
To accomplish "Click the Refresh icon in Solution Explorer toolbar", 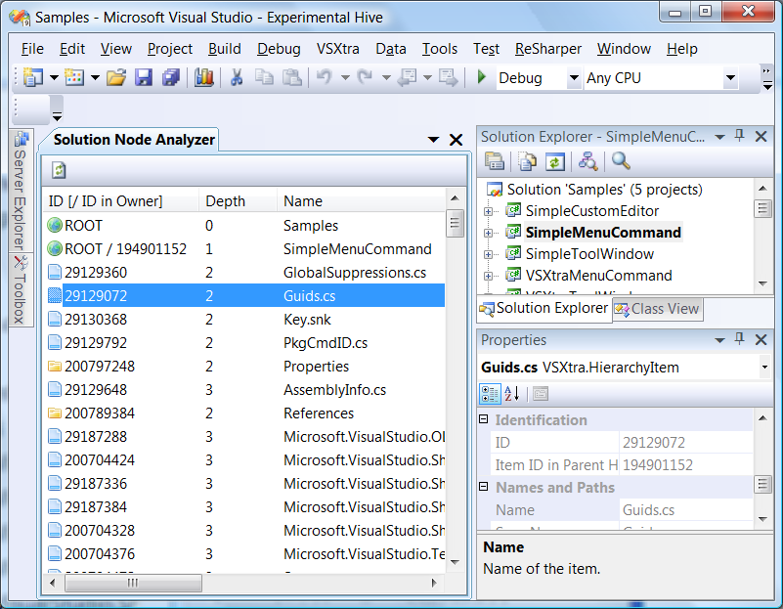I will (555, 161).
